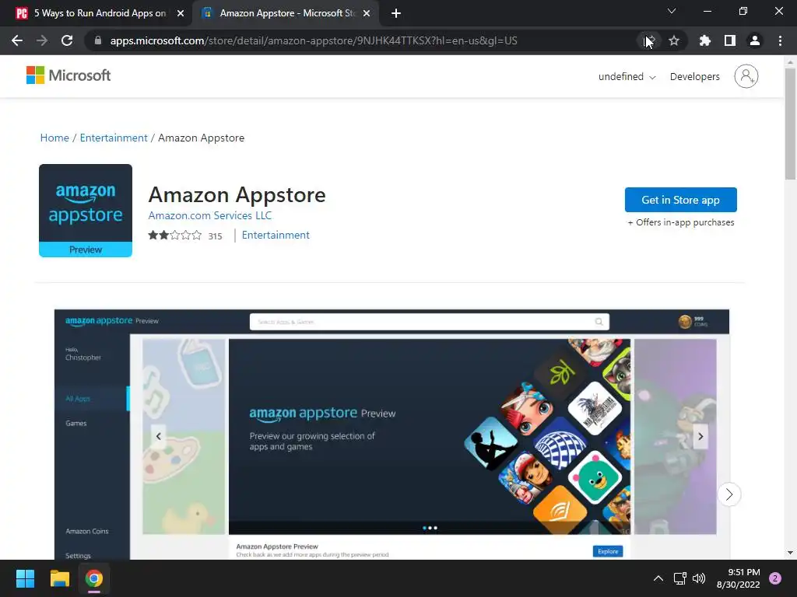Click the two-star rating
This screenshot has width=797, height=597.
(175, 235)
